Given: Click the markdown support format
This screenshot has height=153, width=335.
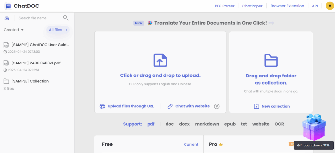Looking at the screenshot, I should [207, 124].
